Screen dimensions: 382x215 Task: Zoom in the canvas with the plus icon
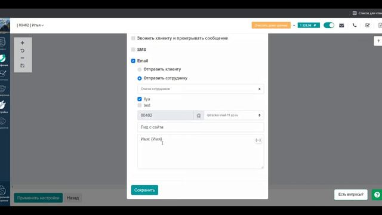point(23,43)
